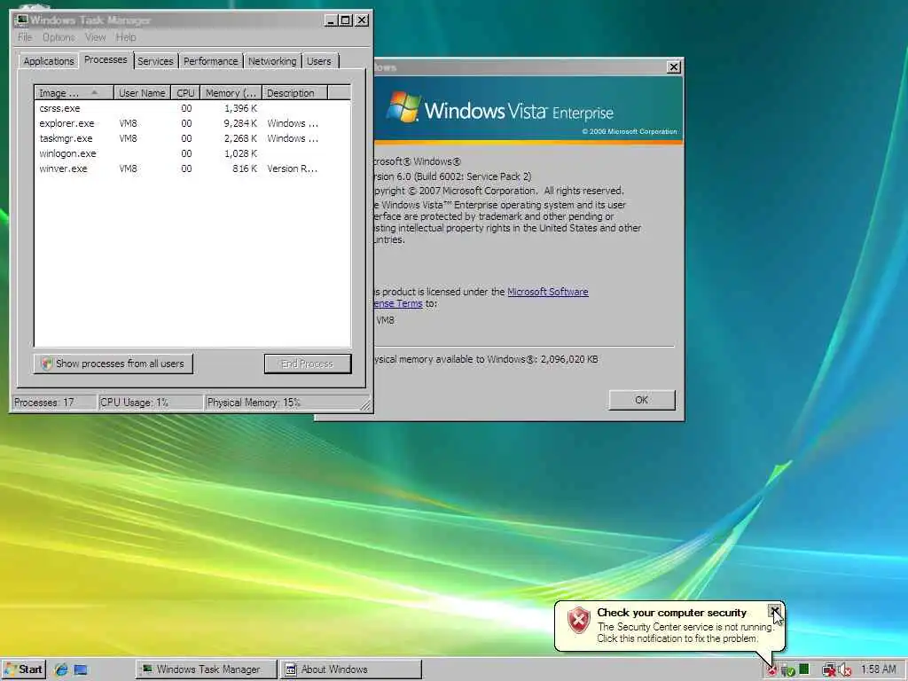This screenshot has width=908, height=681.
Task: Click the shield icon on Show processes button
Action: click(46, 364)
